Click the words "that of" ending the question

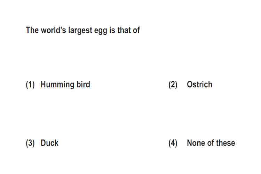point(128,30)
